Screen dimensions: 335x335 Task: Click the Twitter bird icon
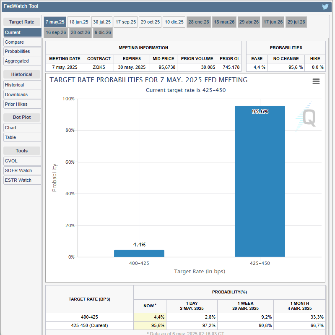pos(325,7)
